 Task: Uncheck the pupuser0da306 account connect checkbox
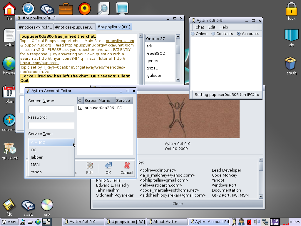81,108
